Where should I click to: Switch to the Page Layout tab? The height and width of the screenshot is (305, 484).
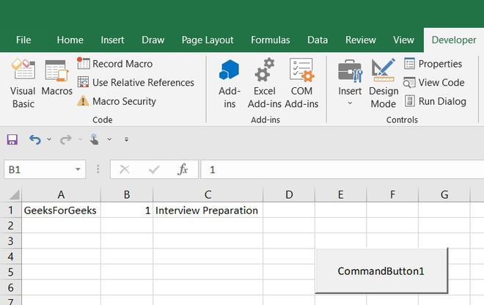(208, 40)
